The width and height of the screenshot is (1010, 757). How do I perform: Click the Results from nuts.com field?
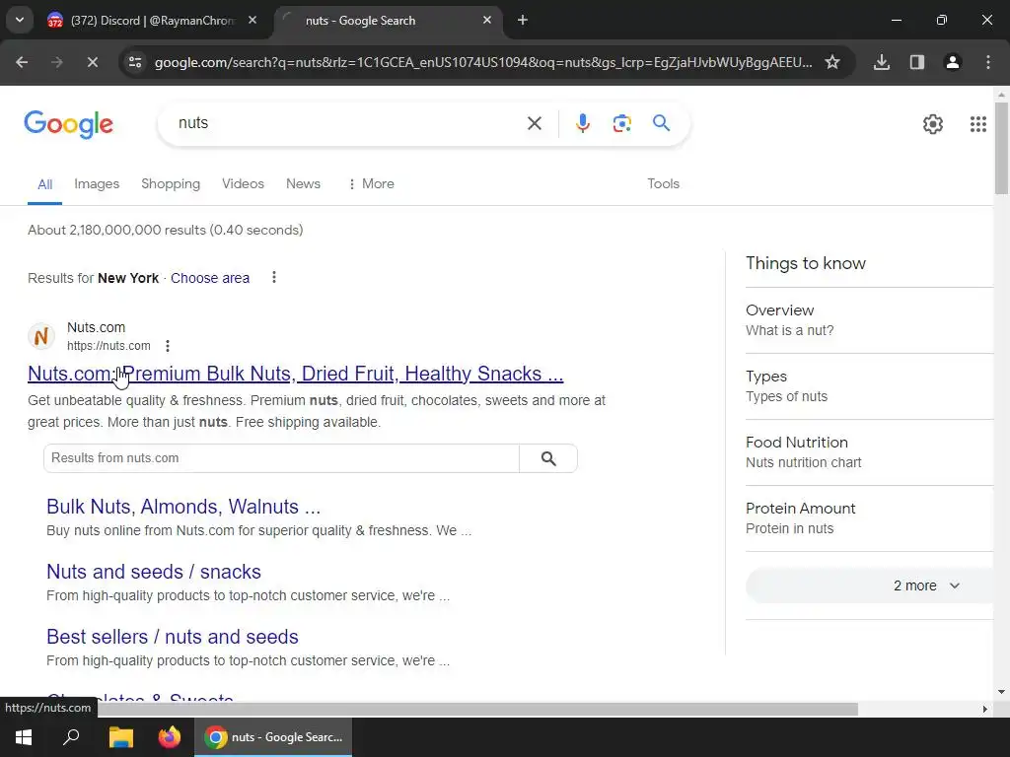(x=281, y=458)
